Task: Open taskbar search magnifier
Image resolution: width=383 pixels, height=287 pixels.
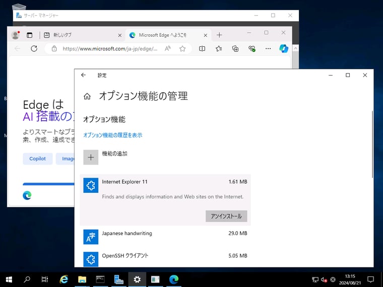Action: 27,279
